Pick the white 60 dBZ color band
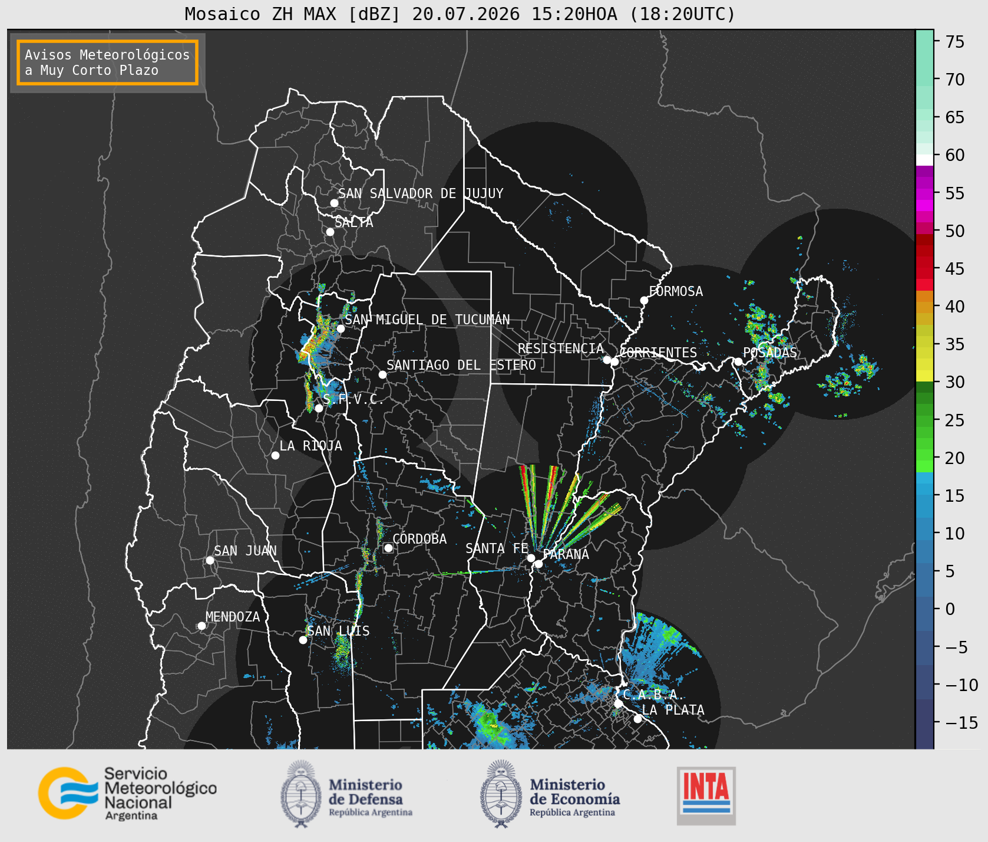Image resolution: width=988 pixels, height=842 pixels. pos(924,160)
